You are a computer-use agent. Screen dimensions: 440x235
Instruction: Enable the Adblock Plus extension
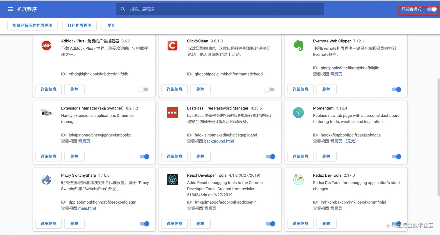(x=143, y=89)
